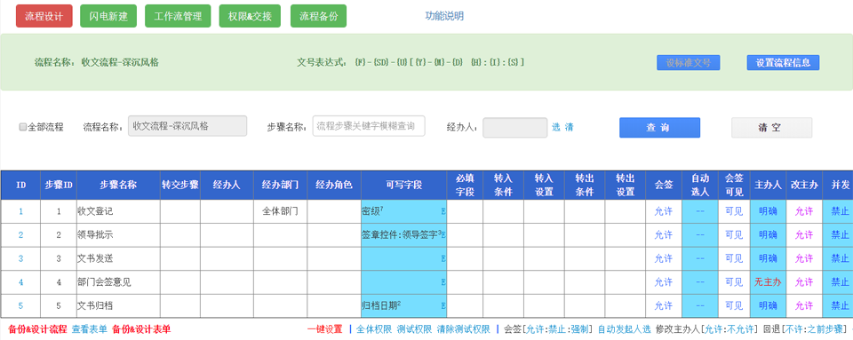The image size is (853, 340).
Task: Switch to 工作流管理 tab
Action: 178,16
